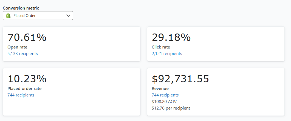Open the 5,133 recipients link
The width and height of the screenshot is (291, 121).
point(23,54)
